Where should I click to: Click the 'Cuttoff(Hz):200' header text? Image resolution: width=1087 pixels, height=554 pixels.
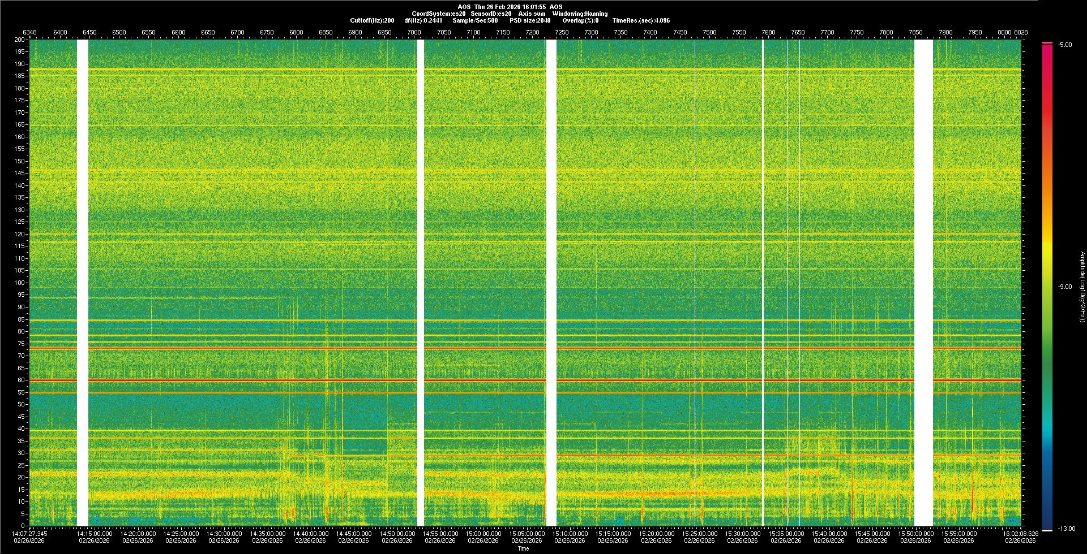pyautogui.click(x=372, y=20)
